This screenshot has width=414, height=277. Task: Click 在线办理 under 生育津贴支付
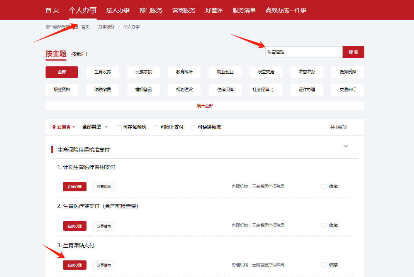[75, 265]
